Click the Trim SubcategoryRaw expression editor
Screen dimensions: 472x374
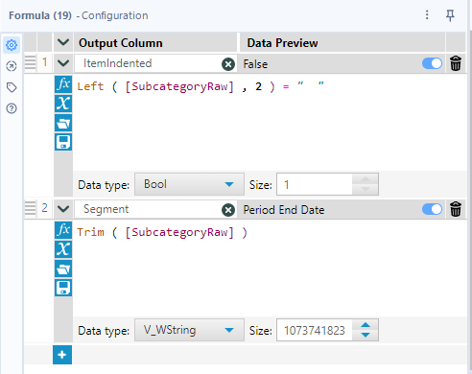click(270, 269)
